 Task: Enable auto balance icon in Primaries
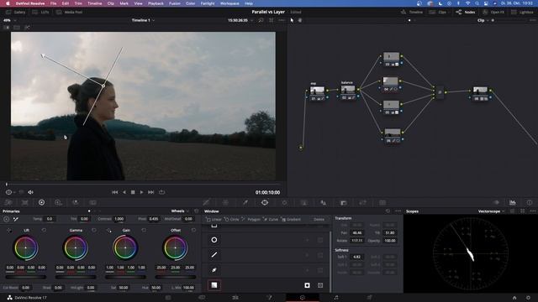click(x=7, y=219)
